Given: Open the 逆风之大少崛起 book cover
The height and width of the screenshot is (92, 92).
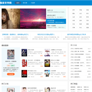Looking at the screenshot, I should click(x=47, y=63).
